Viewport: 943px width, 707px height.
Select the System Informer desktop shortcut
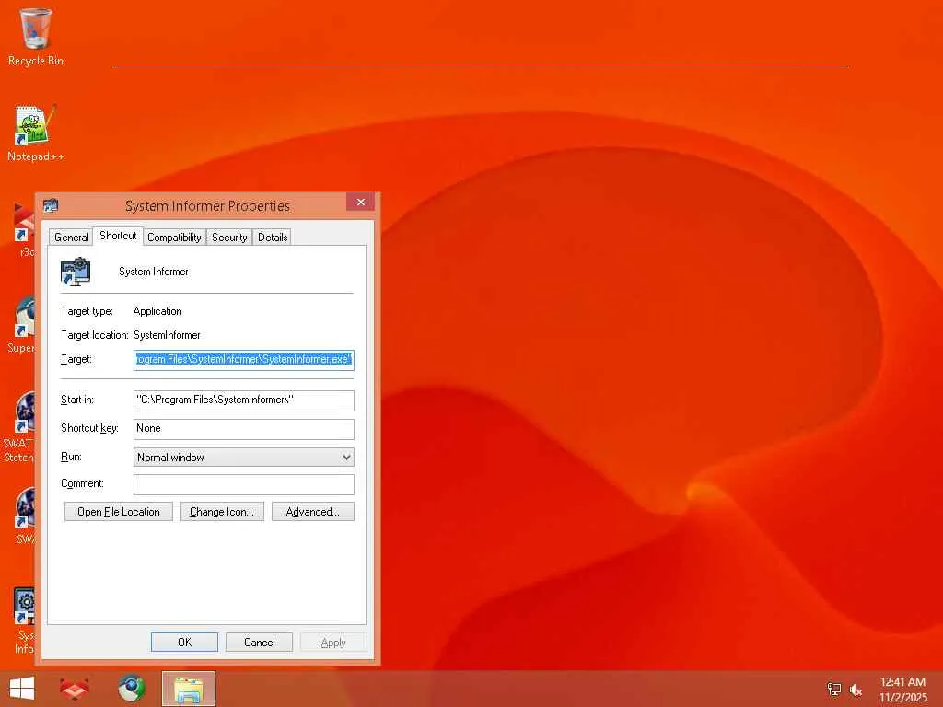pyautogui.click(x=24, y=620)
